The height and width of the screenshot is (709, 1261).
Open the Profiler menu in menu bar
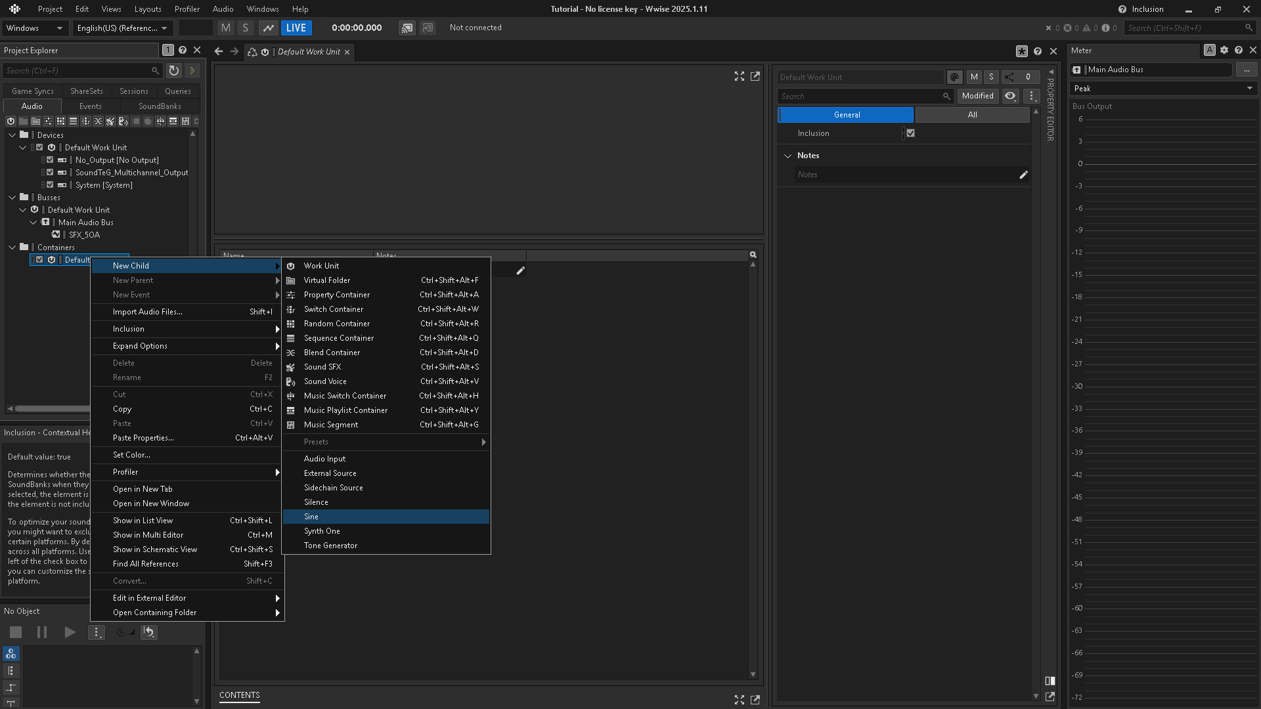tap(187, 9)
